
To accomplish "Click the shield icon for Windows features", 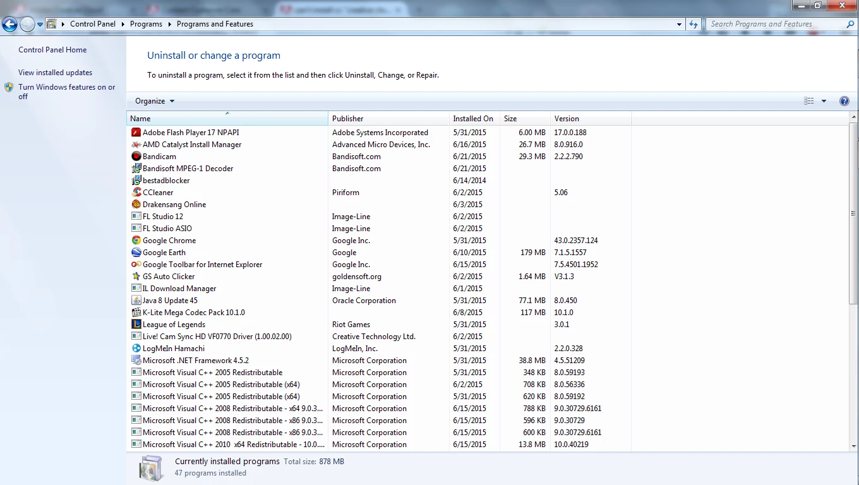I will (9, 87).
